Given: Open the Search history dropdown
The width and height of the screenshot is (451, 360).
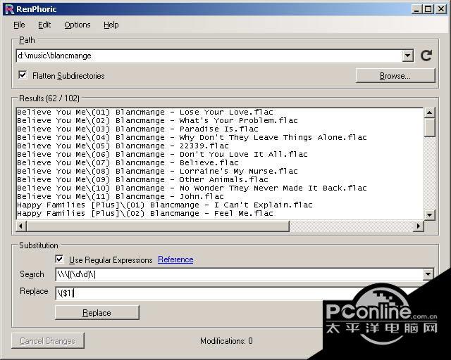Looking at the screenshot, I should tap(428, 274).
